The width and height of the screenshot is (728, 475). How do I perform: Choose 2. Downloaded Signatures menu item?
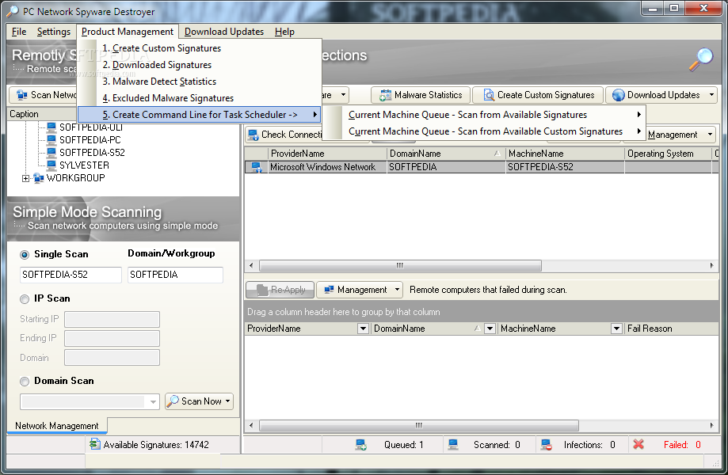pyautogui.click(x=200, y=65)
